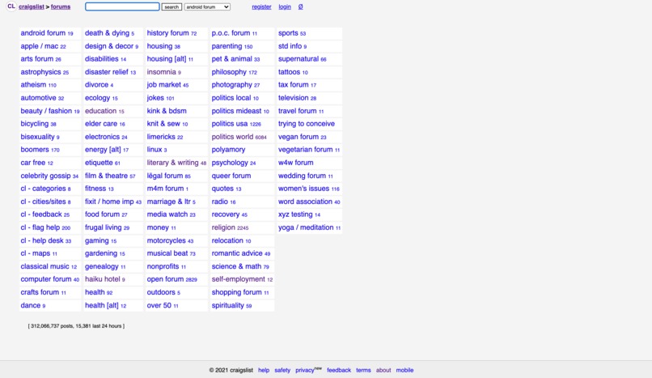652x378 pixels.
Task: Go to craigslist breadcrumb link
Action: (x=32, y=6)
